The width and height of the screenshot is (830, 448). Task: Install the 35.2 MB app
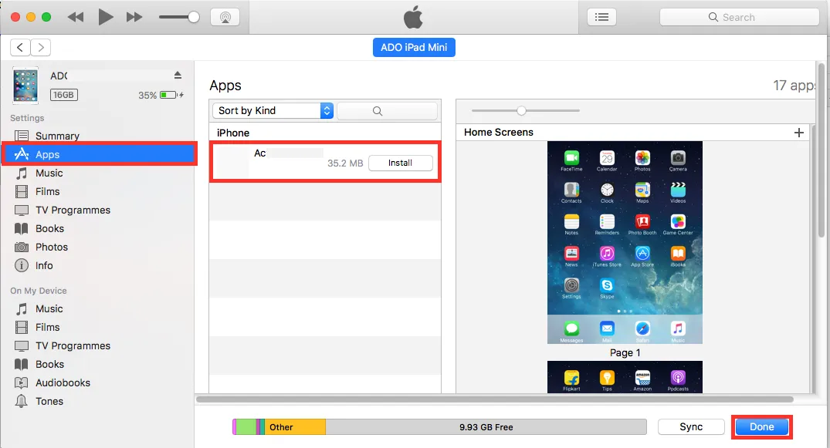point(400,163)
